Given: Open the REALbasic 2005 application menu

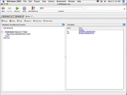Looking at the screenshot, I should pyautogui.click(x=14, y=1).
